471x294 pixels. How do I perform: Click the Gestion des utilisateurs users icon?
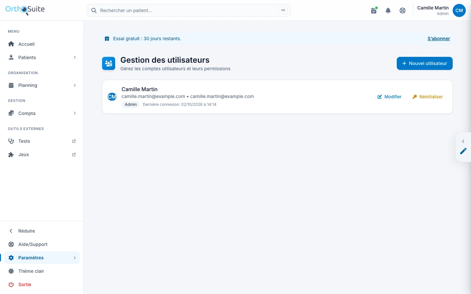pyautogui.click(x=109, y=63)
